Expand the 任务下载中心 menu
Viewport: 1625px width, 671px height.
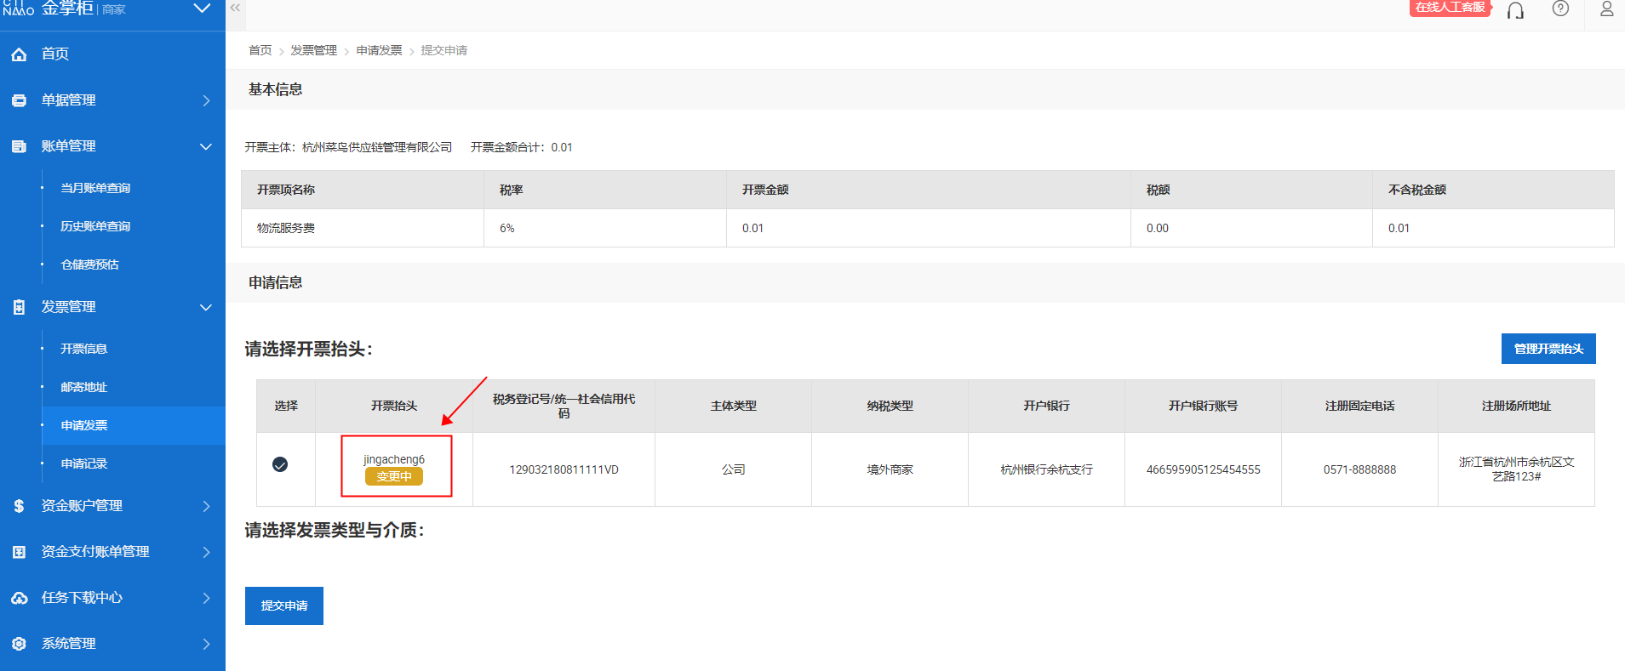point(206,598)
